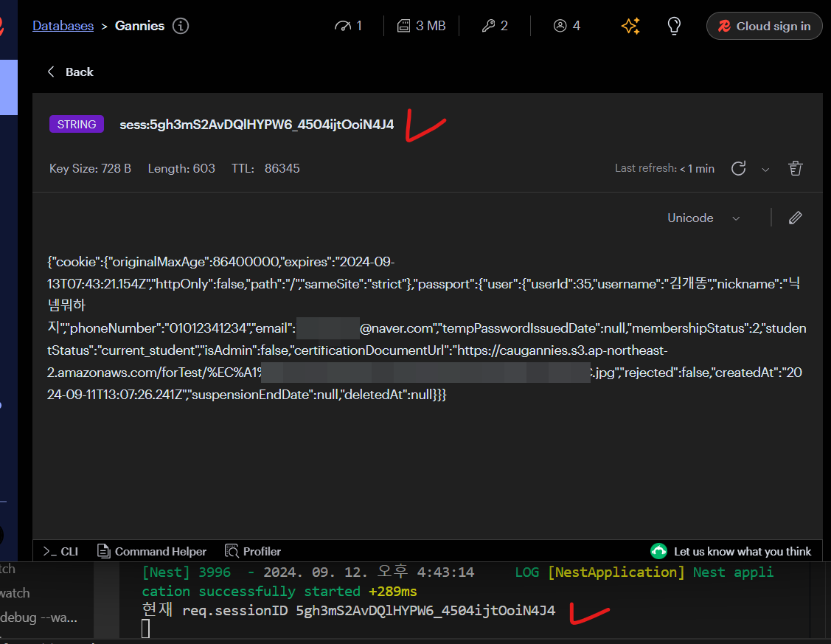
Task: Delete the key with the trash icon
Action: click(795, 168)
